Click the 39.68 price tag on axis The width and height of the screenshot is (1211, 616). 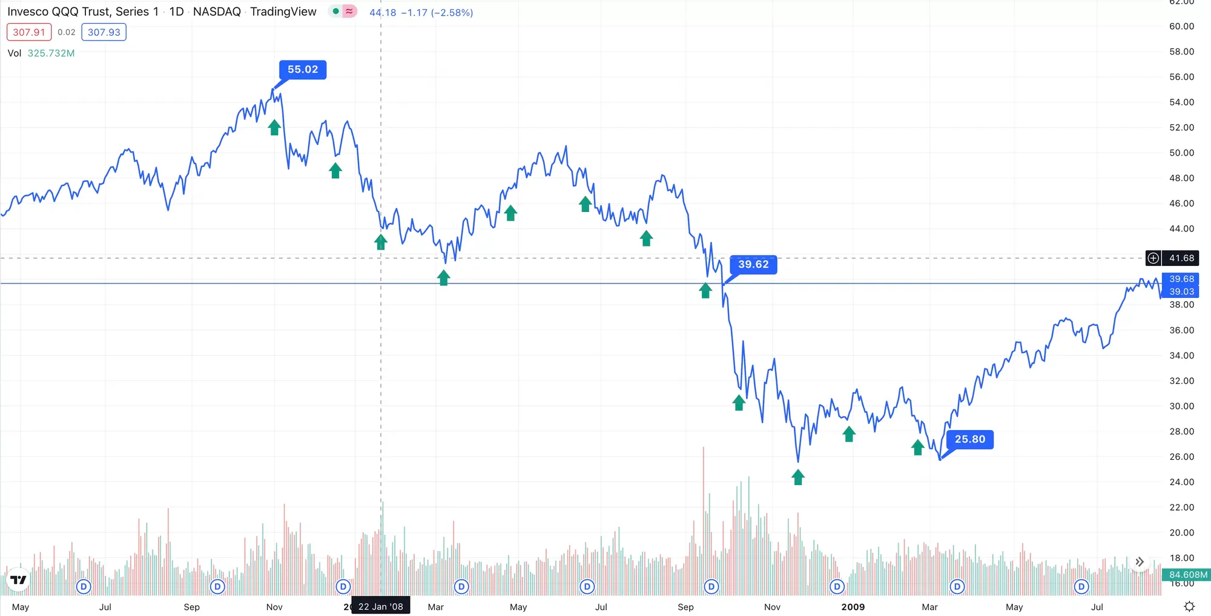tap(1181, 279)
